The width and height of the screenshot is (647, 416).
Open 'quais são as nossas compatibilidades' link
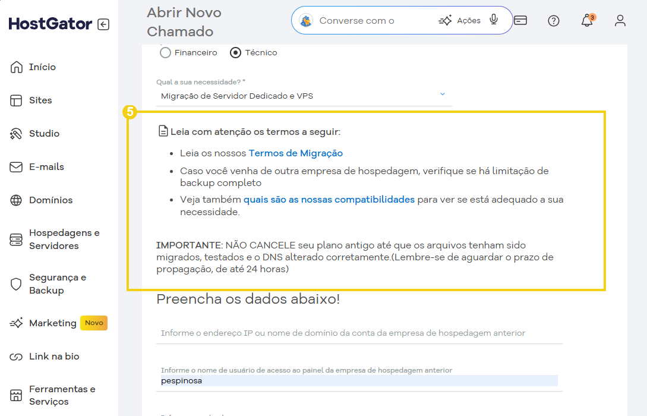[x=329, y=200]
